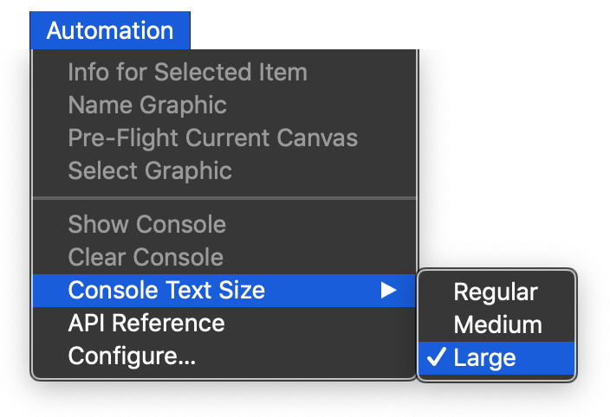Click the divider line below Select Graphic
The image size is (610, 417).
[224, 197]
